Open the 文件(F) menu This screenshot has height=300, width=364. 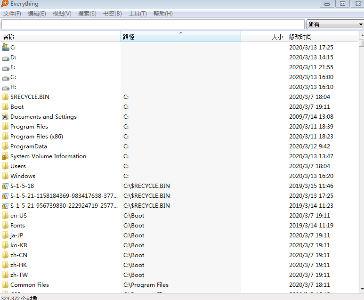tap(12, 14)
